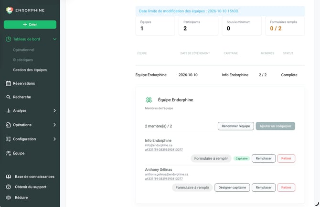Screen dimensions: 320x207
Task: Click the Obtenir du support help icon
Action: [9, 187]
